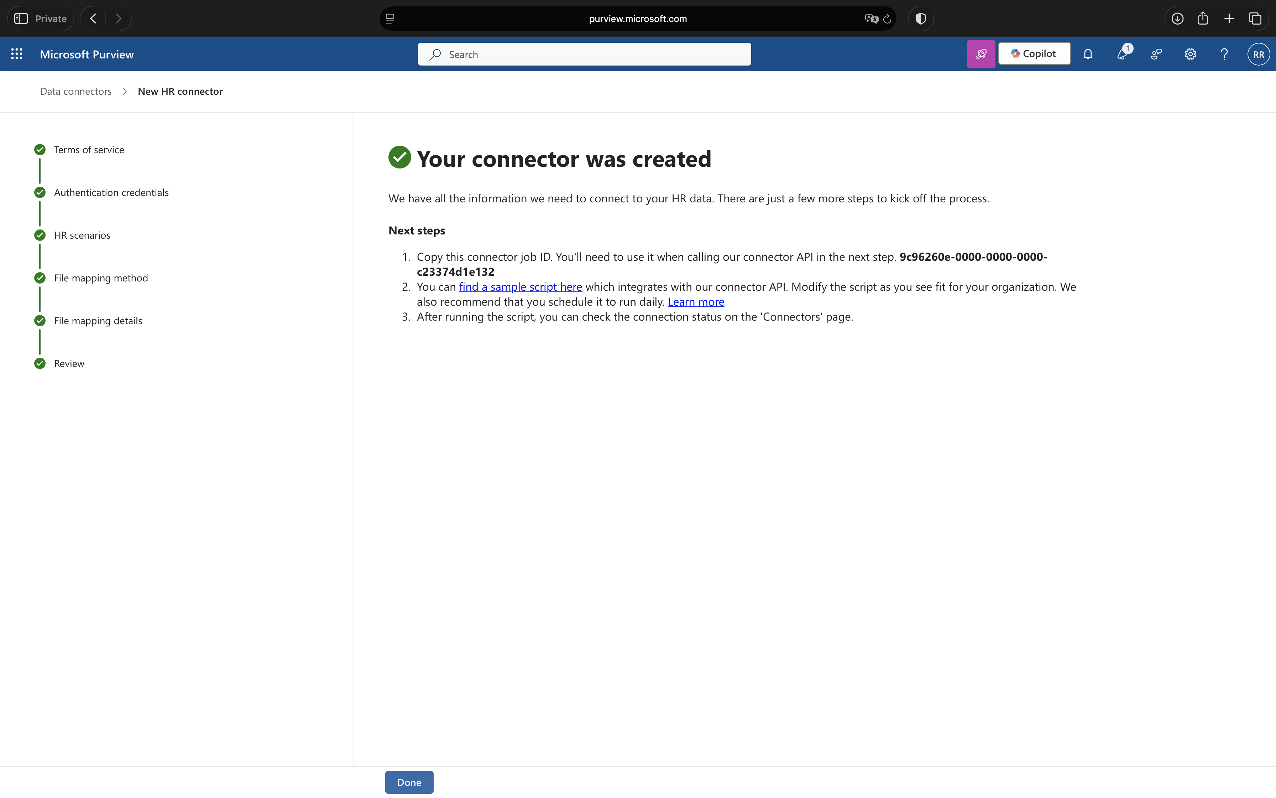Open the File mapping method step
This screenshot has height=798, width=1276.
click(101, 278)
